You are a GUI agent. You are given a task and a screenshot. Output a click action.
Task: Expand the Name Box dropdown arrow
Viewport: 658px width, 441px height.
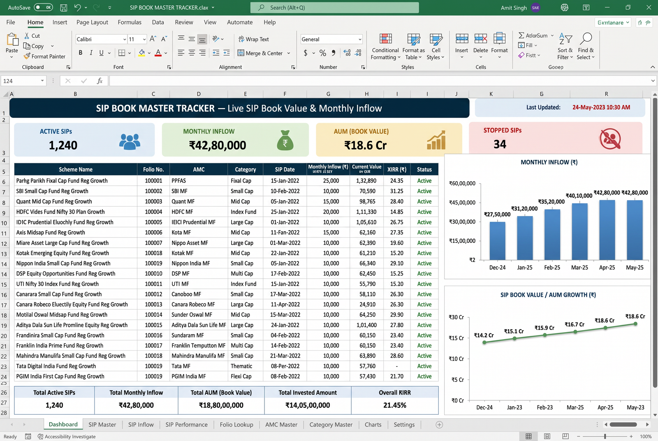pyautogui.click(x=42, y=81)
